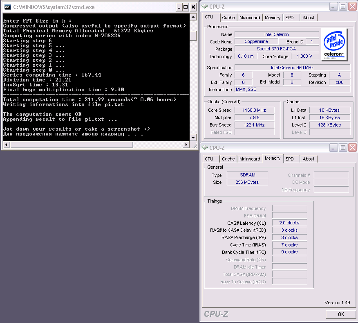Close the bottom CPU-Z window
Screen dimensions: 358x323
[352, 148]
